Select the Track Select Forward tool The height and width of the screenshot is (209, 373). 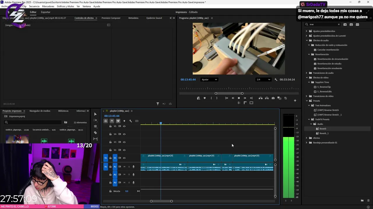95,120
